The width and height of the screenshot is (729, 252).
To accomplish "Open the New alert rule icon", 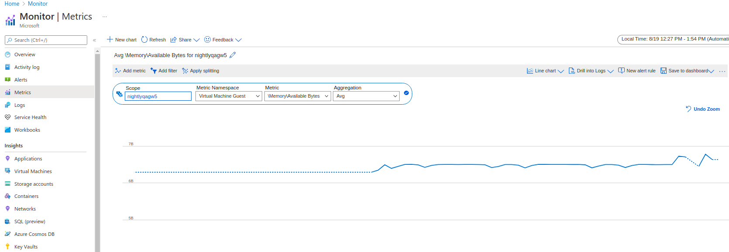I will pyautogui.click(x=621, y=71).
